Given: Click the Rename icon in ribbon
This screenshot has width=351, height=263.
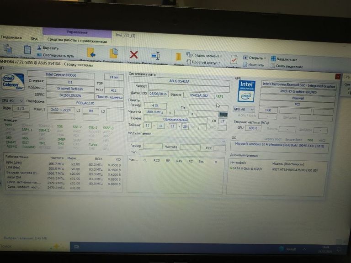Looking at the screenshot, I should (155, 56).
